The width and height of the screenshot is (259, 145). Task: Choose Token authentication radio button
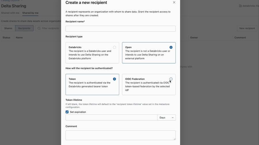pyautogui.click(x=114, y=79)
